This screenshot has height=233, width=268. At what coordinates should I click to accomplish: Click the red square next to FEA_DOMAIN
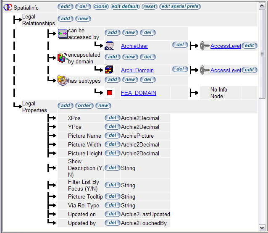pyautogui.click(x=110, y=93)
